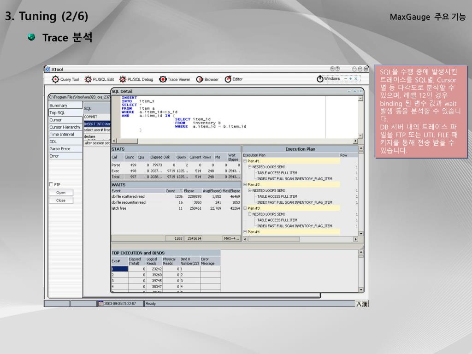Click SQL Detail horizontal scrollbar left arrow
This screenshot has height=354, width=472.
[114, 141]
